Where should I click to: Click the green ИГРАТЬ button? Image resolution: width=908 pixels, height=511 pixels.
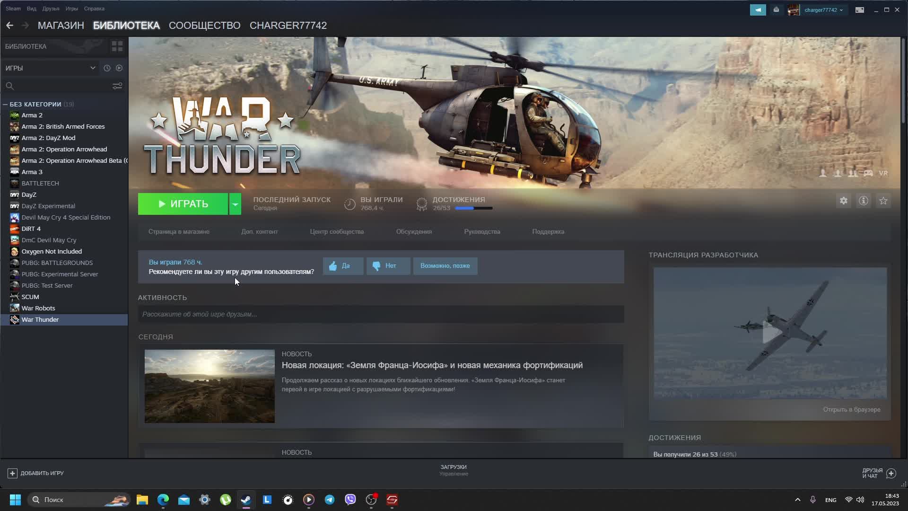183,204
